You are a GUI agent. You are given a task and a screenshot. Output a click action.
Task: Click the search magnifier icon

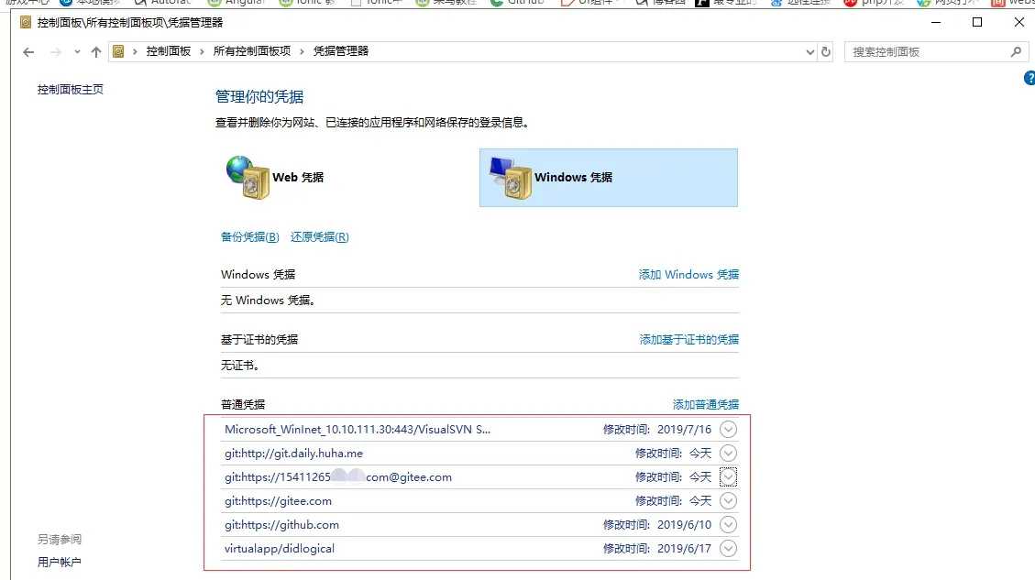click(1016, 51)
